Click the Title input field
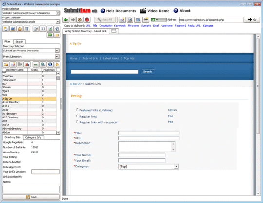The image size is (263, 203). click(149, 133)
